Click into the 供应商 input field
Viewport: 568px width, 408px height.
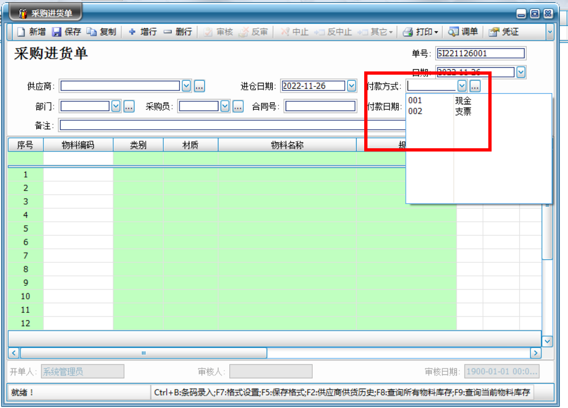pos(120,86)
